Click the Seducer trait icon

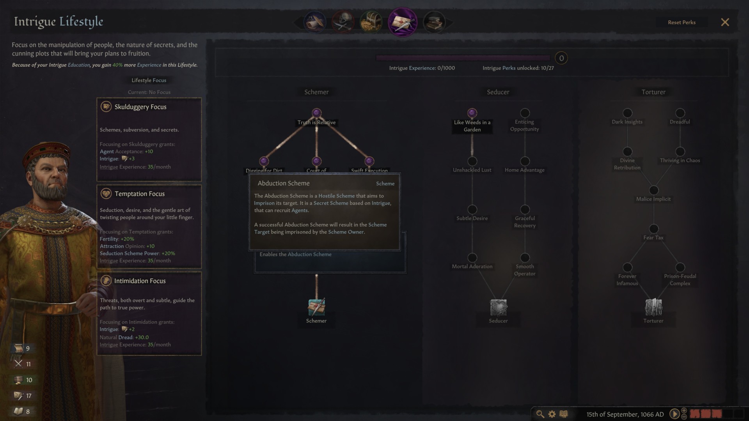point(498,307)
